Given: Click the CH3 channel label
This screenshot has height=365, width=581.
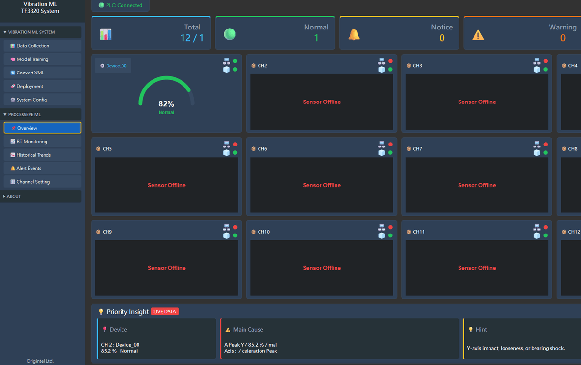Looking at the screenshot, I should click(418, 66).
